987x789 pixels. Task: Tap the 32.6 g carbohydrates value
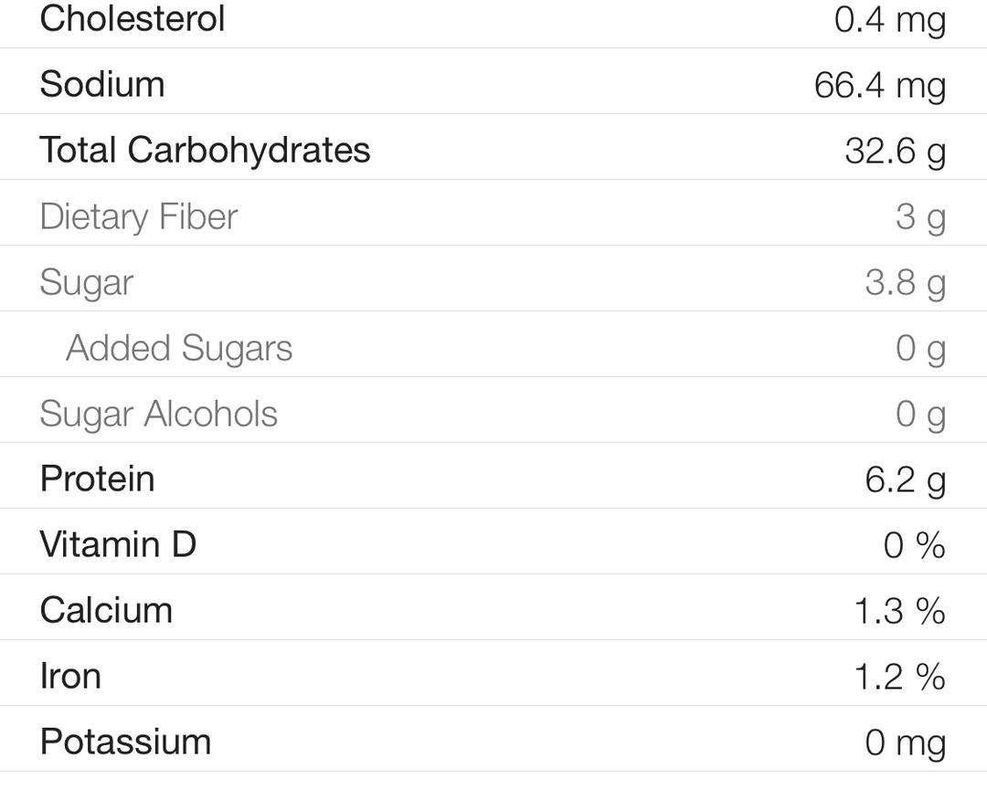pyautogui.click(x=895, y=151)
